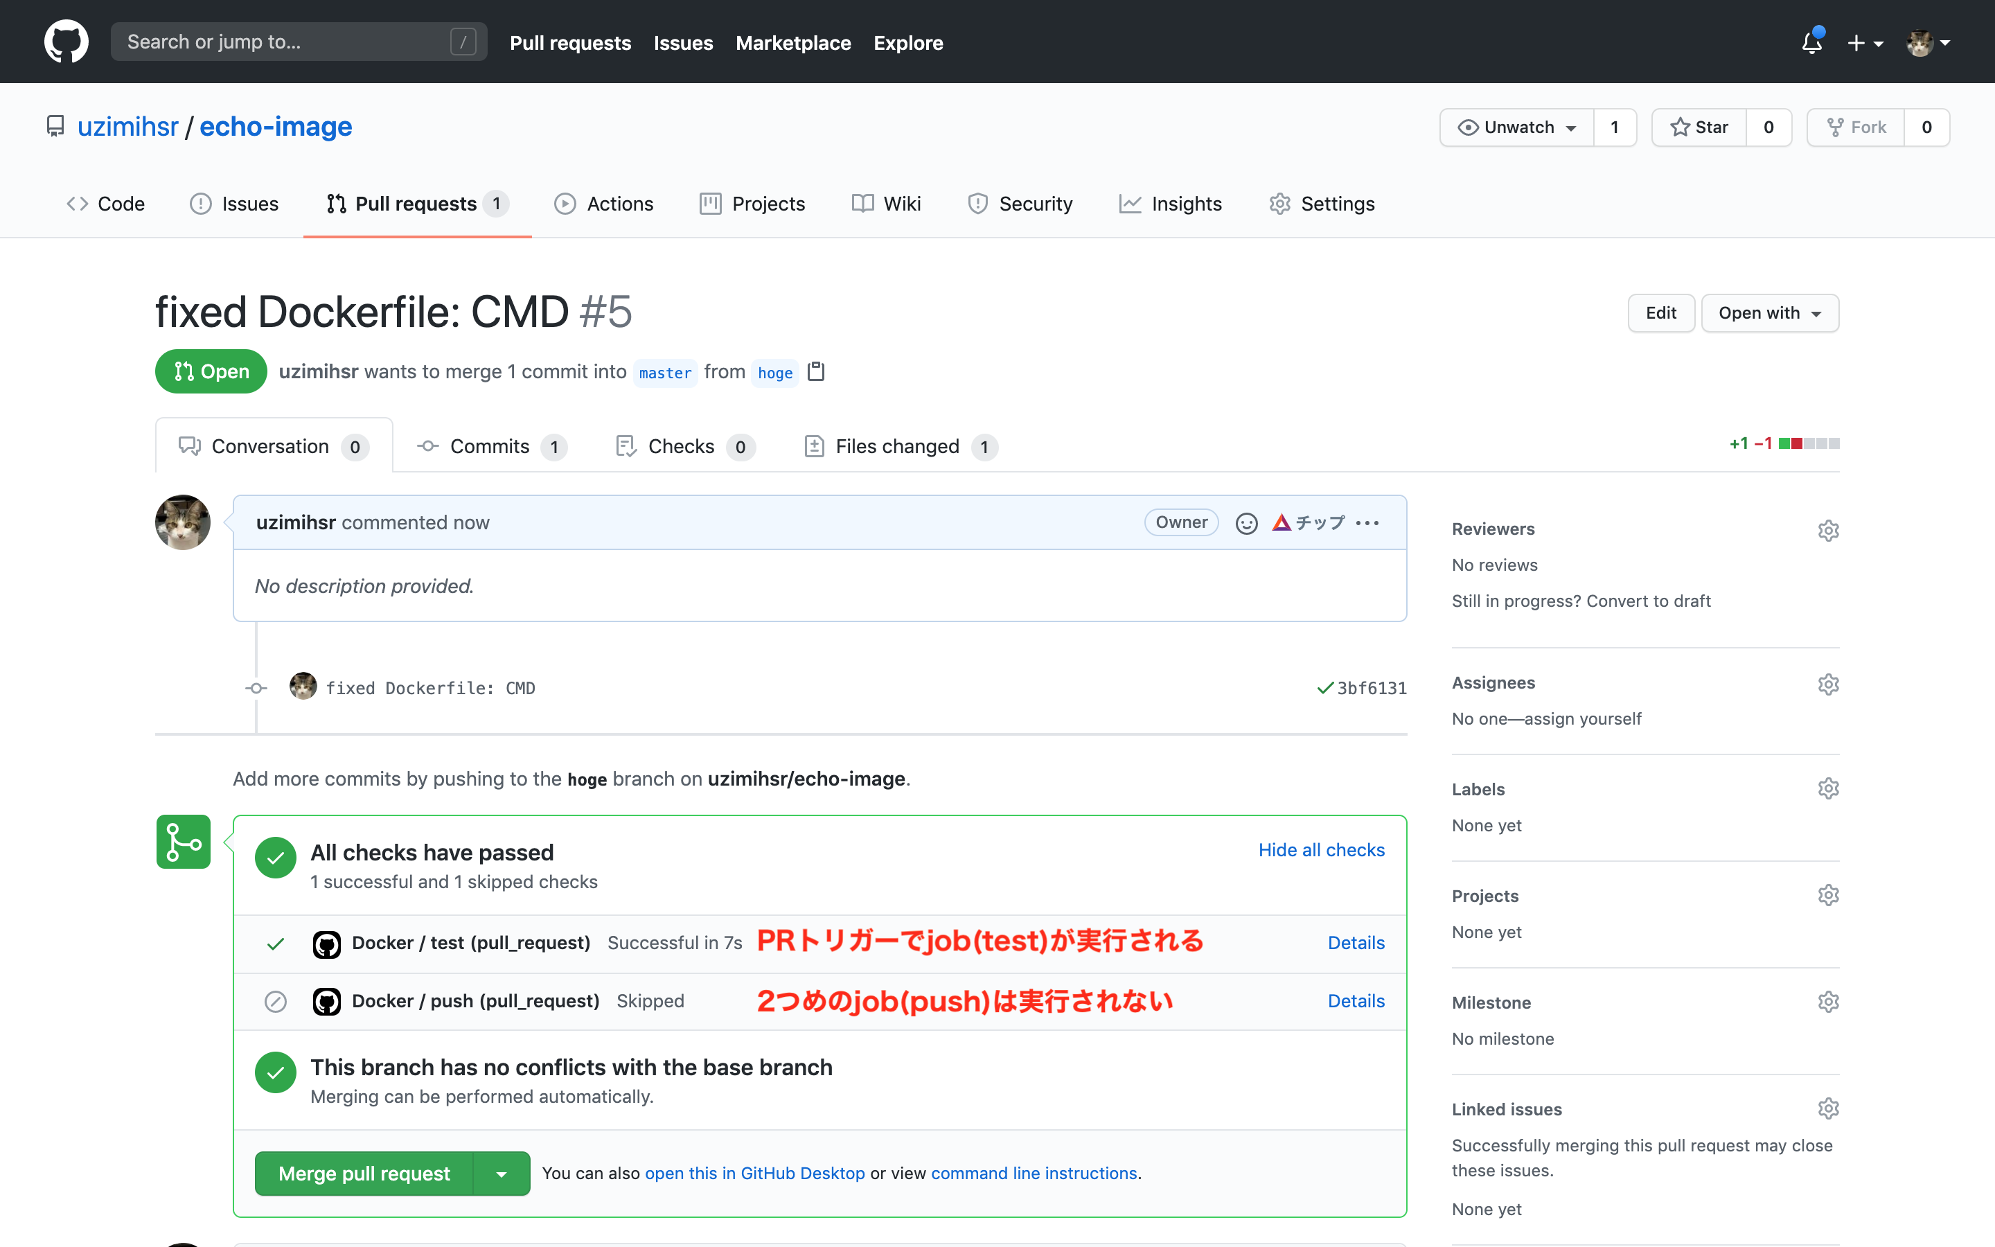View command line instructions link

coord(1034,1173)
